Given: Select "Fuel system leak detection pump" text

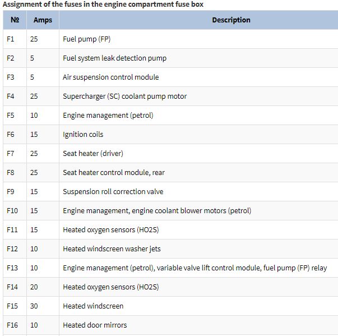Looking at the screenshot, I should coord(115,58).
